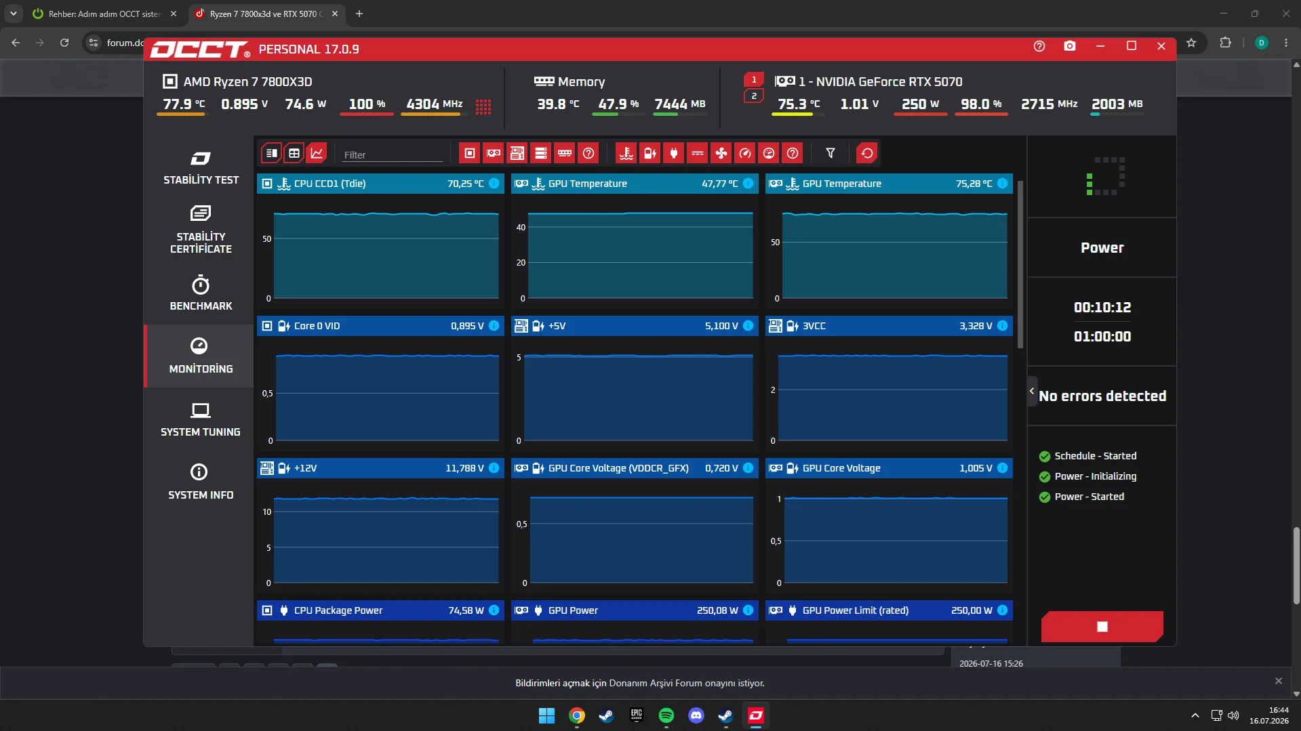Collapse the test side panel arrow
1301x731 pixels.
coord(1032,391)
